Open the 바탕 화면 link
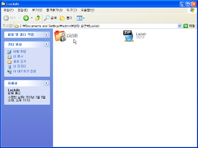 [19, 51]
